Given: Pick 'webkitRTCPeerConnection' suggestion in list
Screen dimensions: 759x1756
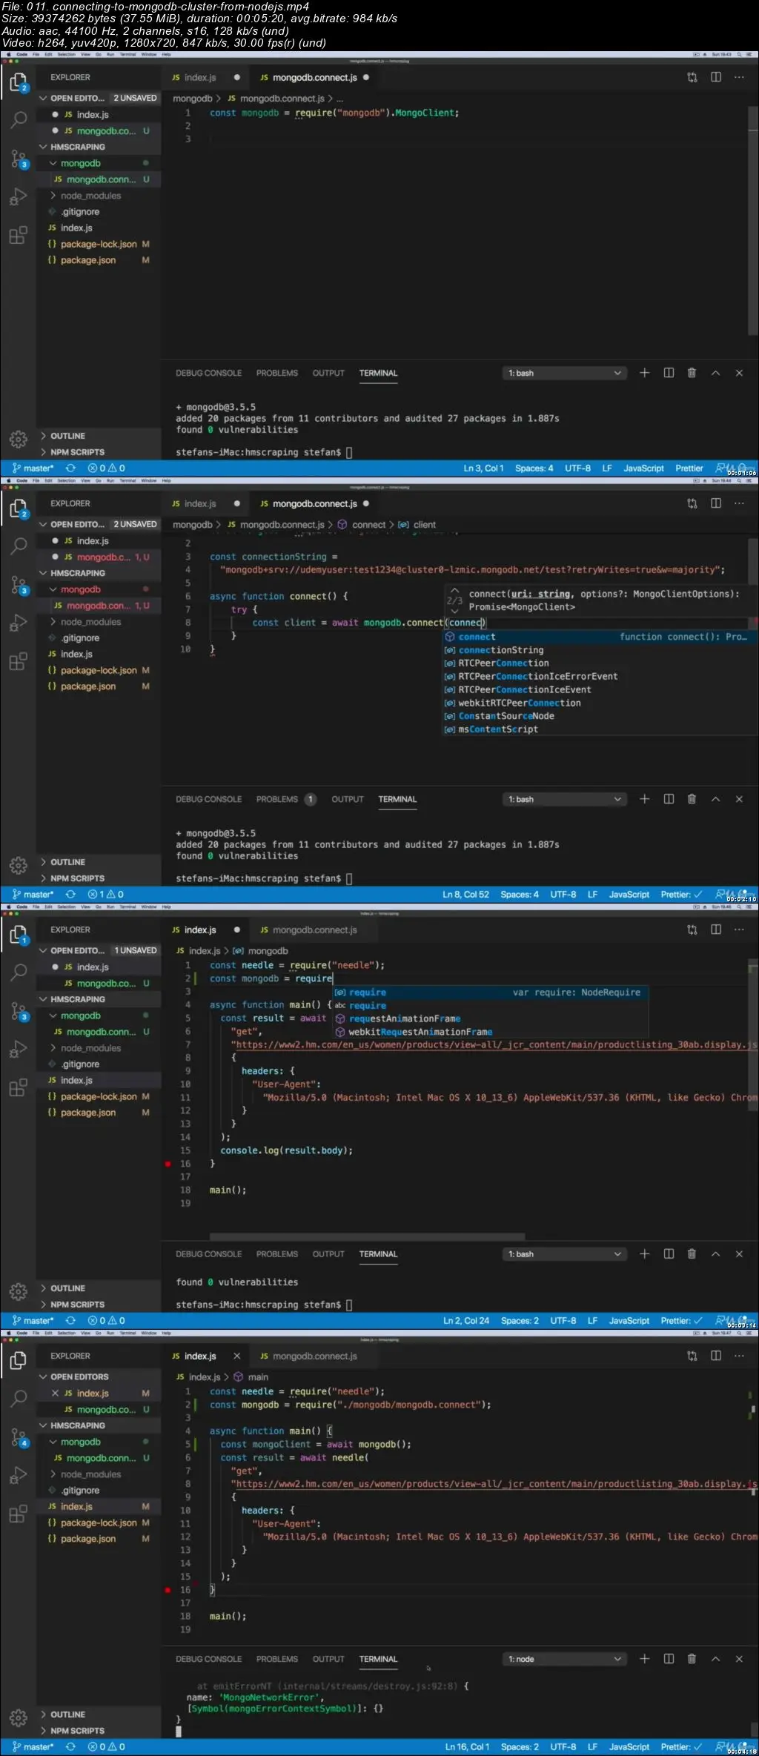Looking at the screenshot, I should point(519,703).
